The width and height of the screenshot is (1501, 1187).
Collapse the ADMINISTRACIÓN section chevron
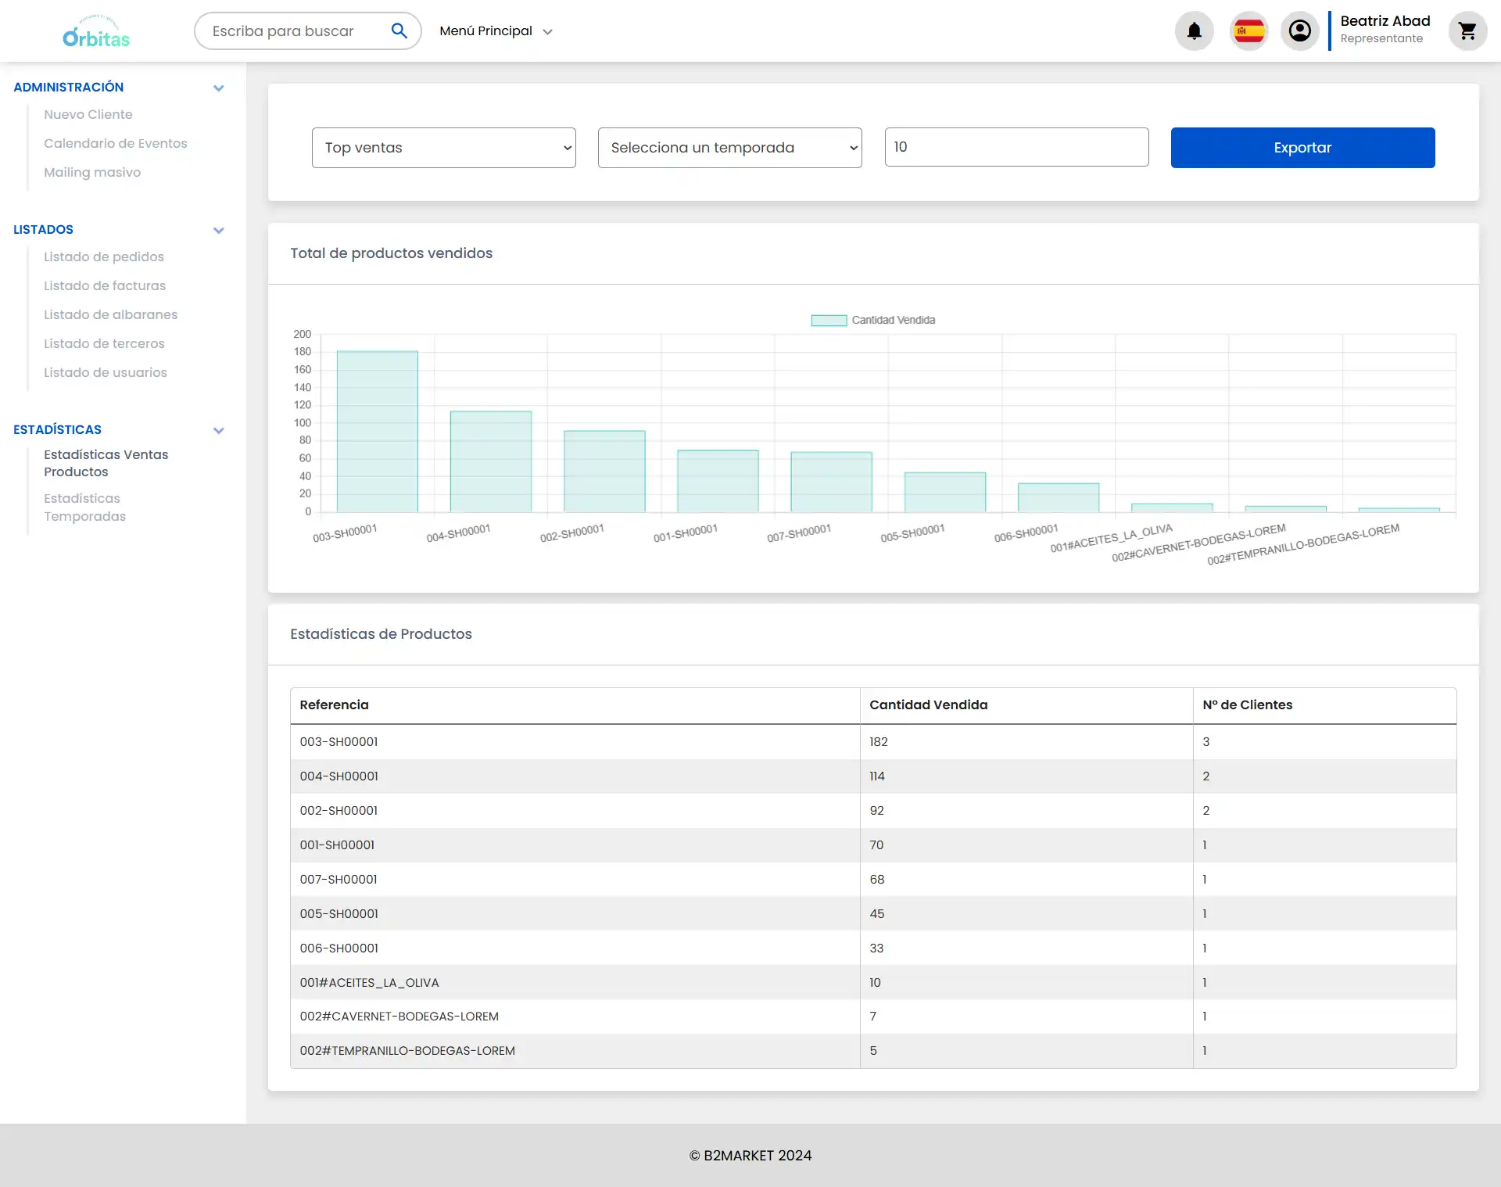pos(219,88)
